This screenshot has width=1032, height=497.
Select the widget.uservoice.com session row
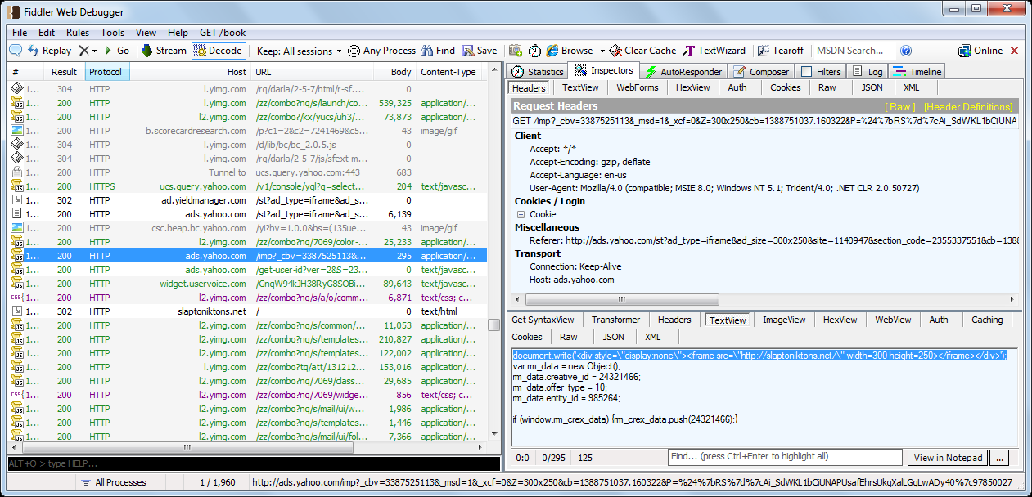point(247,284)
